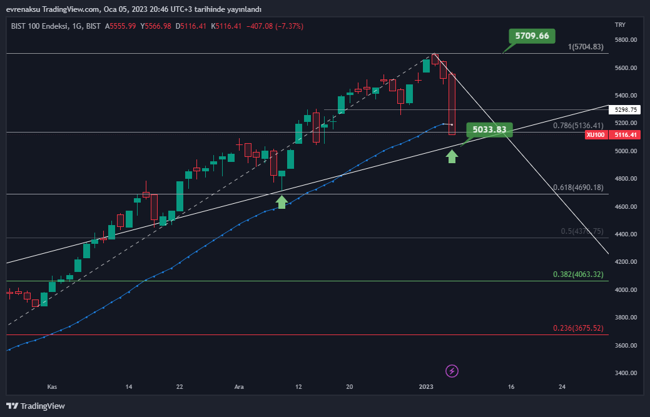The image size is (650, 417).
Task: Click the 5800.00 price axis tick
Action: click(626, 40)
